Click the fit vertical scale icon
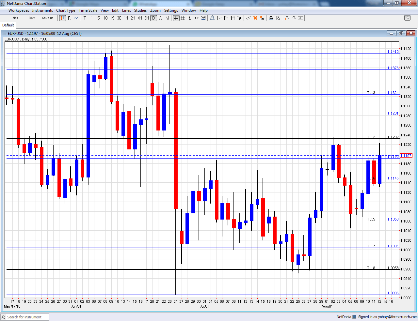 pyautogui.click(x=300, y=18)
